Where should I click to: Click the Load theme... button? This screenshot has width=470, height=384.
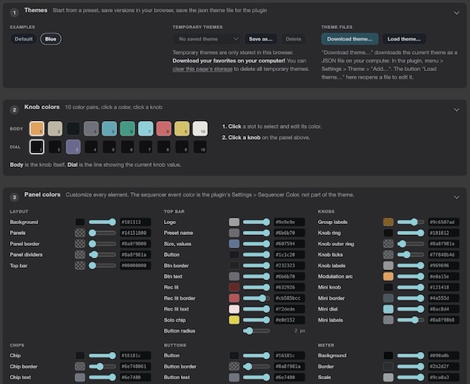(x=404, y=39)
